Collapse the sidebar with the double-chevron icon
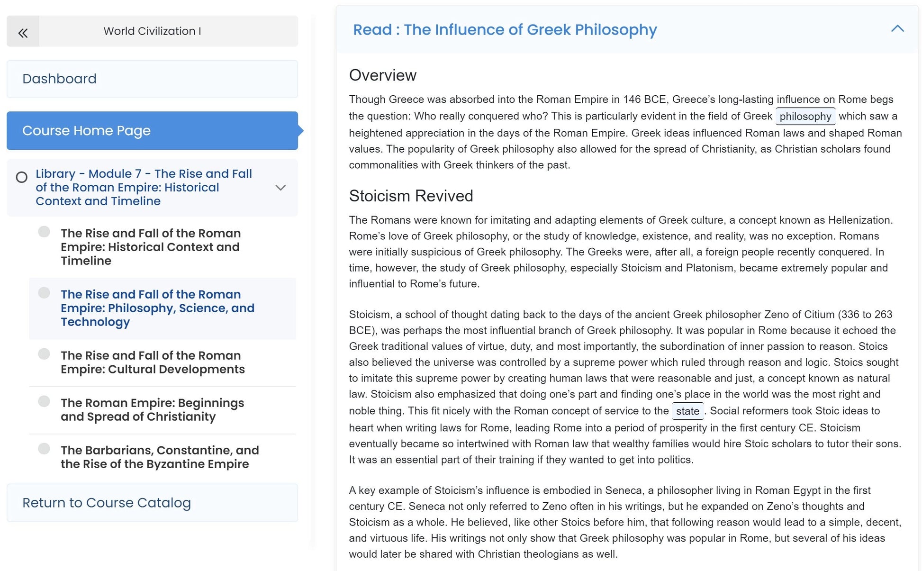Image resolution: width=922 pixels, height=571 pixels. click(x=23, y=32)
